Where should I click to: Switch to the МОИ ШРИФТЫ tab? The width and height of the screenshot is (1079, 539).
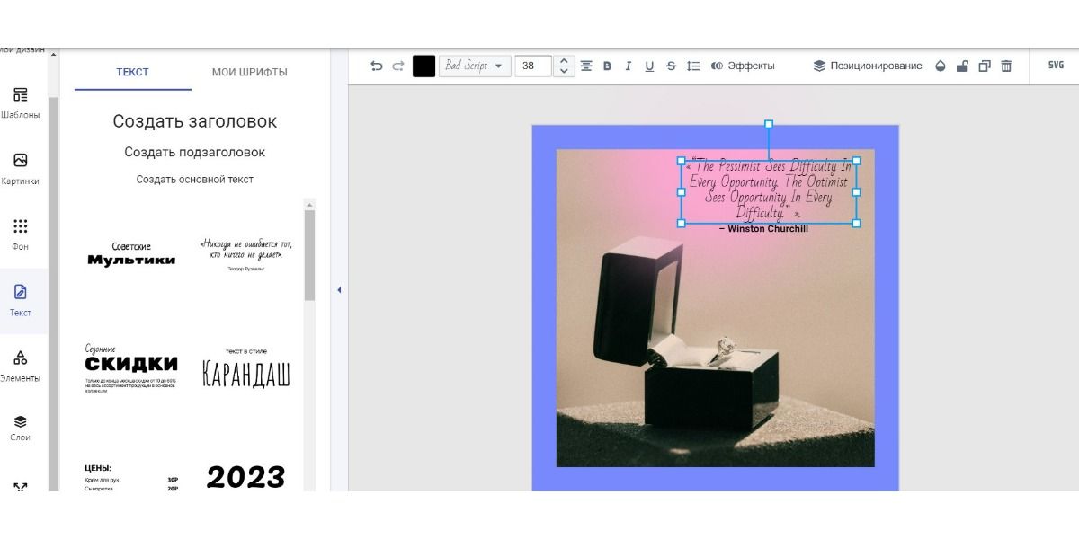250,72
